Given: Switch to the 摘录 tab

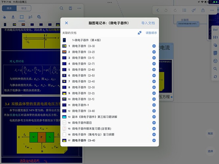Looking at the screenshot, I should pos(9,8).
